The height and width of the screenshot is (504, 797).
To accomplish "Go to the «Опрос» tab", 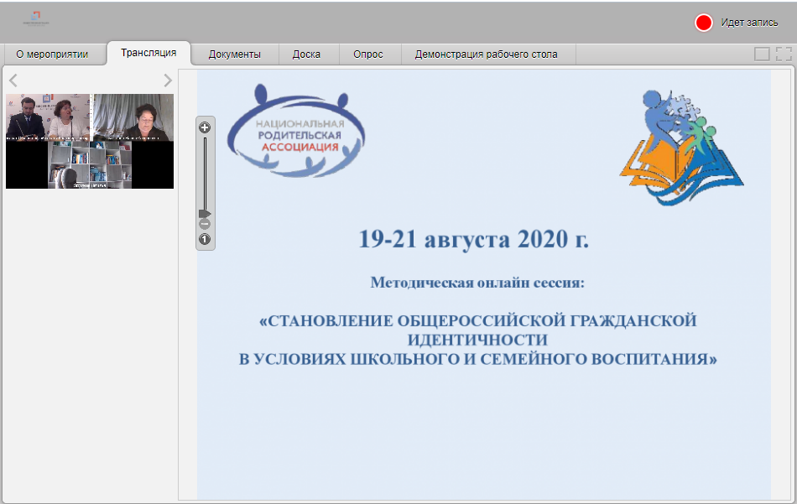I will point(368,55).
